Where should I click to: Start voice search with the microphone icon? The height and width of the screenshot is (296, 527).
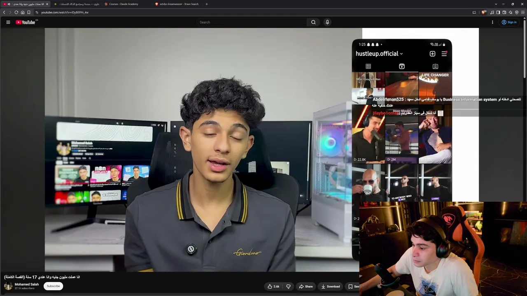327,22
